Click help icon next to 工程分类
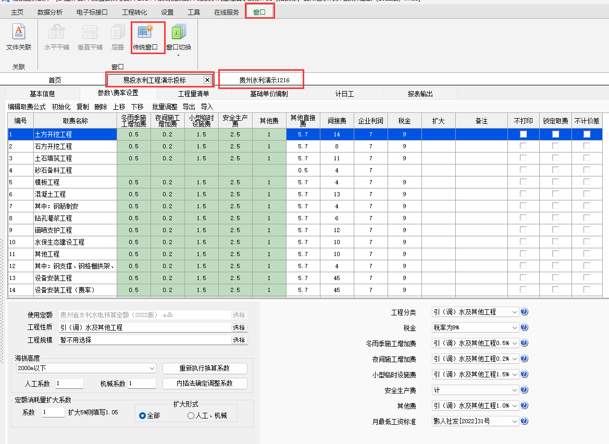Viewport: 609px width, 444px height. tap(525, 312)
